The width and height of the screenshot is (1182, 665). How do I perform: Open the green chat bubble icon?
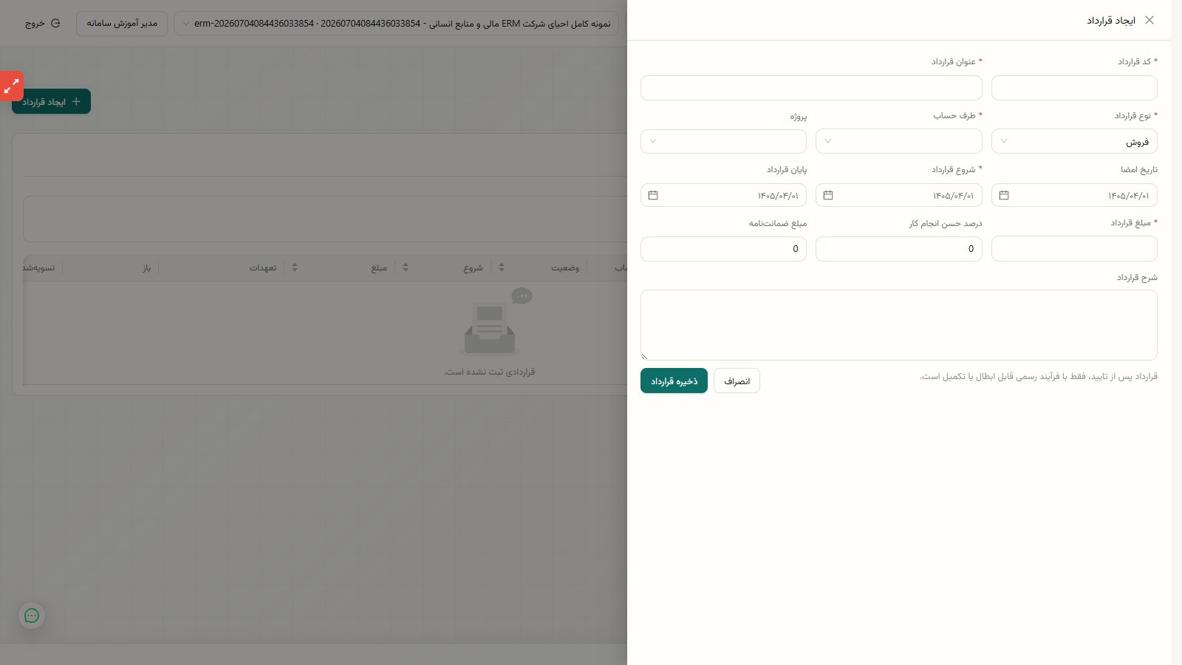(32, 615)
